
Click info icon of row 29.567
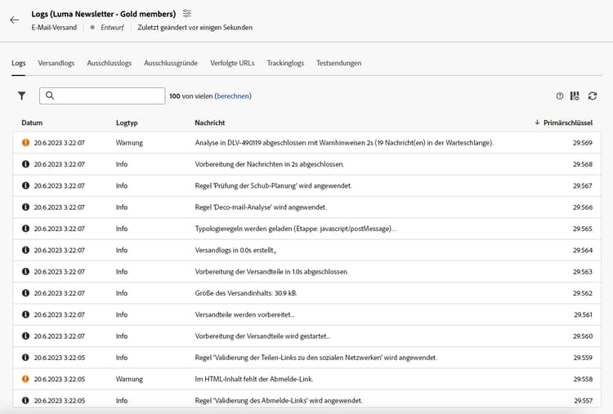(25, 185)
